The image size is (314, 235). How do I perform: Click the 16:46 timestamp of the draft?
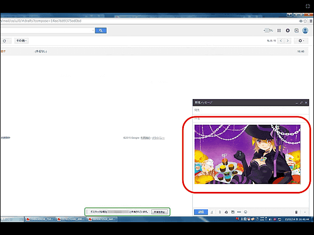pos(301,51)
